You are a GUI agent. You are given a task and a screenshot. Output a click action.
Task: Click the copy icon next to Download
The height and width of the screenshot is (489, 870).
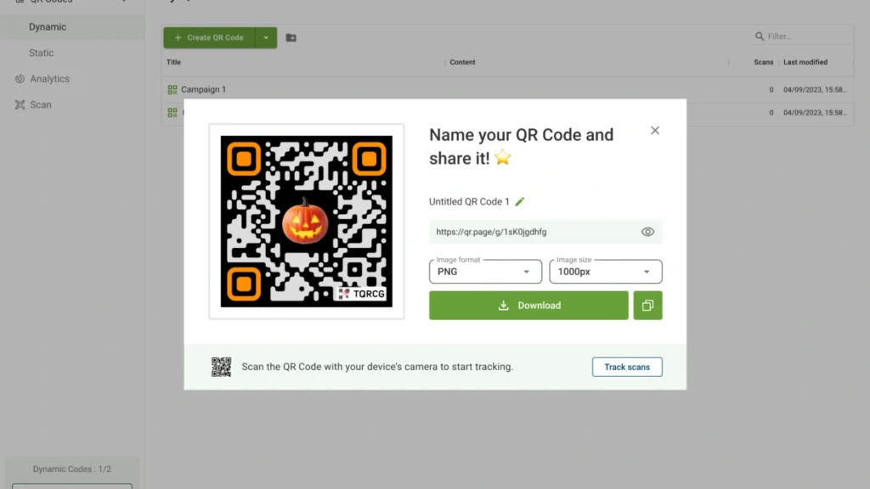coord(647,306)
